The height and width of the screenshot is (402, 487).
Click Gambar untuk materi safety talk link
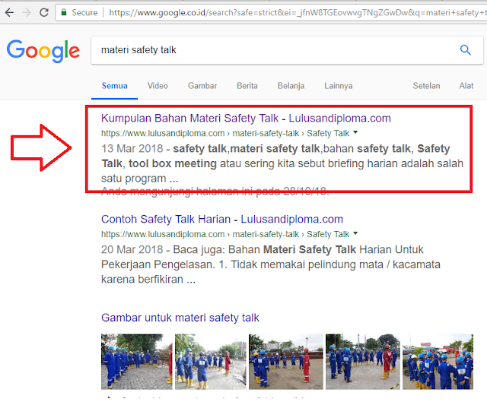[180, 317]
